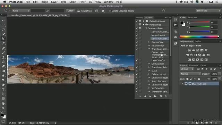This screenshot has width=222, height=125.
Task: Switch to the Swatches tab
Action: click(x=192, y=17)
